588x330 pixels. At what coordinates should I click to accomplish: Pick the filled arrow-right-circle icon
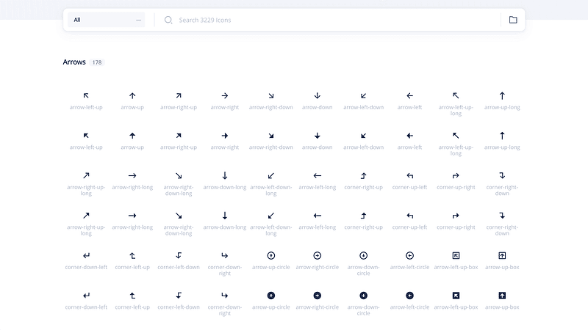[x=318, y=296]
